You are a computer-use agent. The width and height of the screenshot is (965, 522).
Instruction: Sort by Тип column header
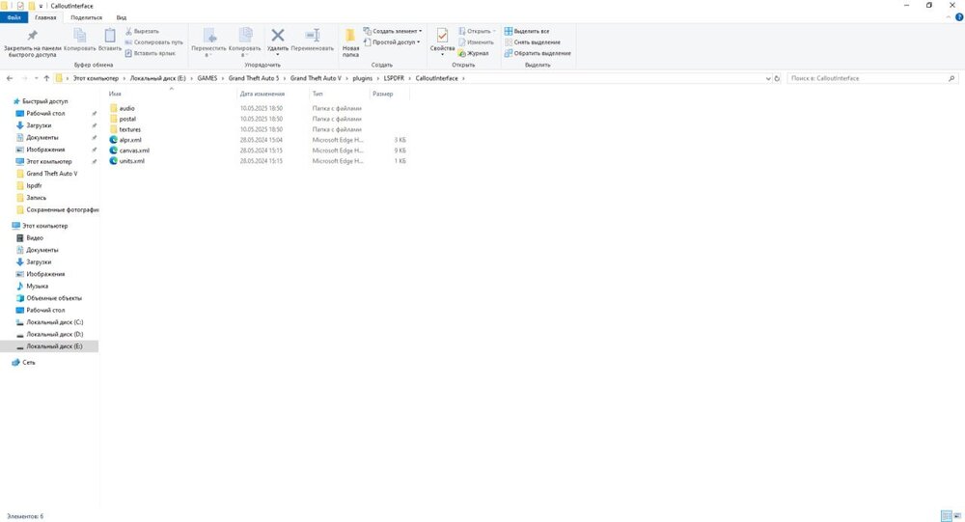point(317,94)
